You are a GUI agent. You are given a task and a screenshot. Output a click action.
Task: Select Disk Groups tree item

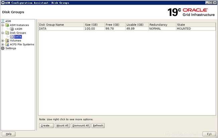(x=18, y=33)
